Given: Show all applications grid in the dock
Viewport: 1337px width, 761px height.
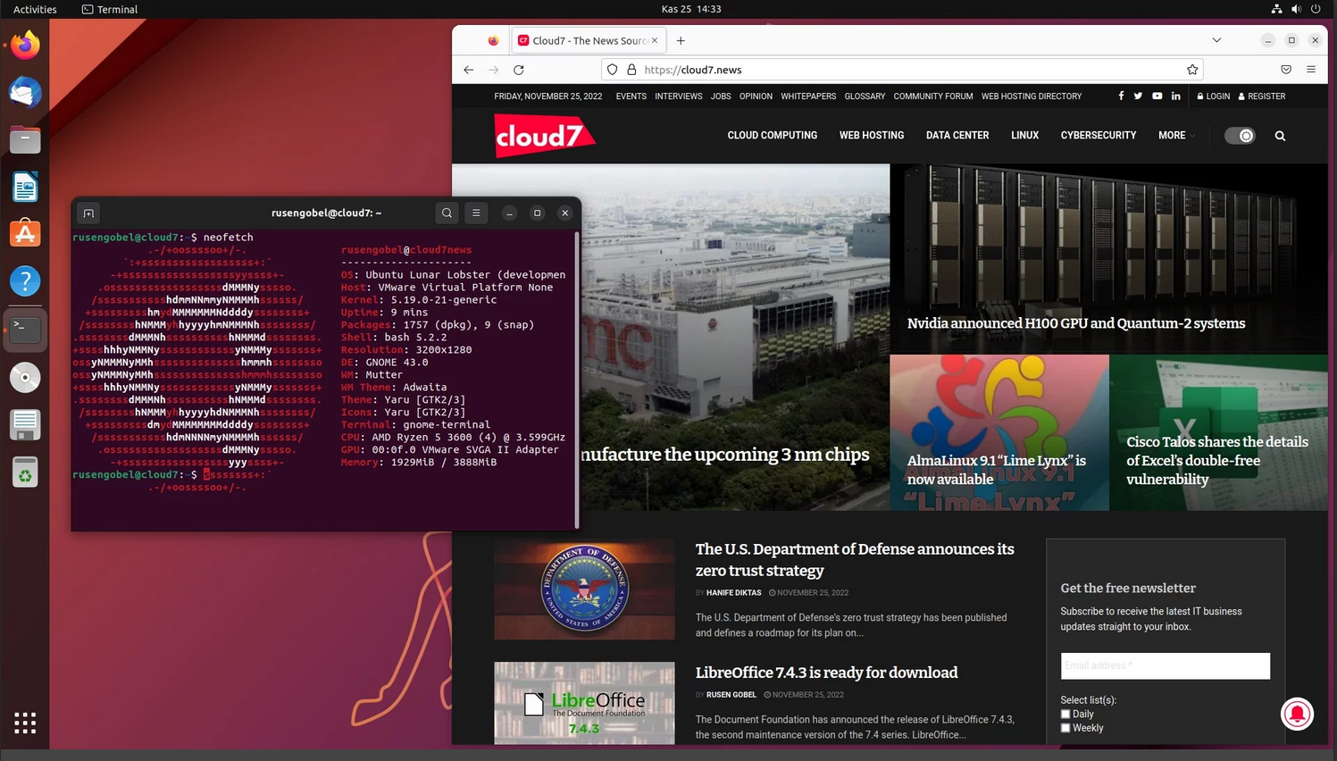Looking at the screenshot, I should (x=25, y=723).
